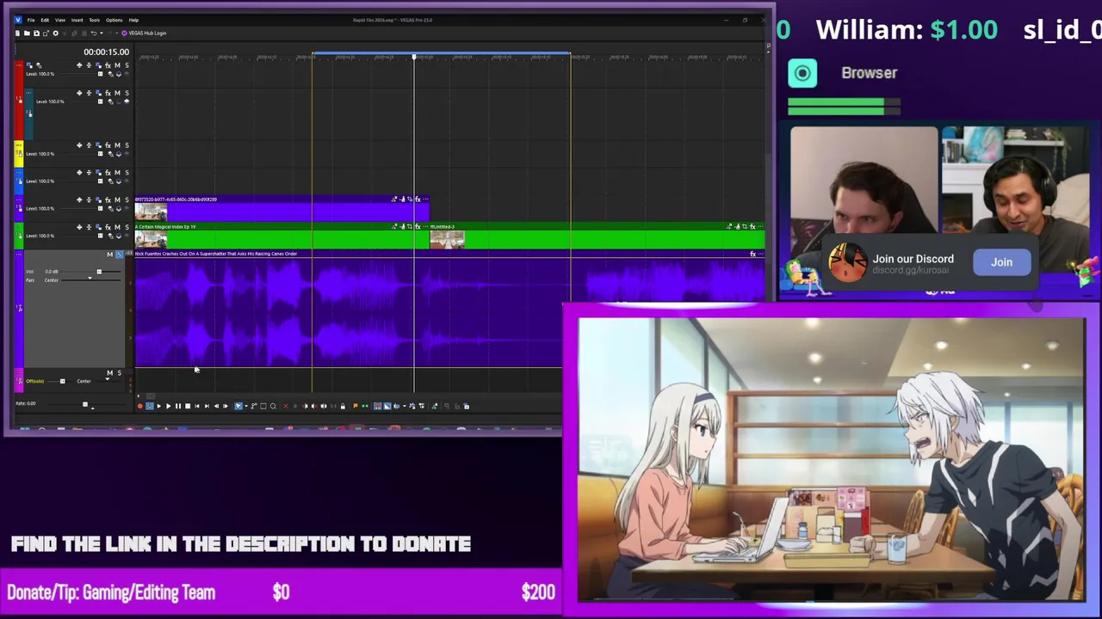Select the Zoom magnifier tool
Viewport: 1102px width, 619px height.
click(273, 406)
